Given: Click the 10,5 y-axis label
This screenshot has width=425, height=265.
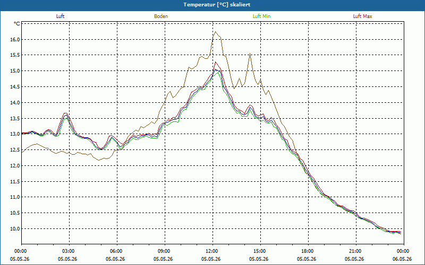Looking at the screenshot, I should pos(15,213).
